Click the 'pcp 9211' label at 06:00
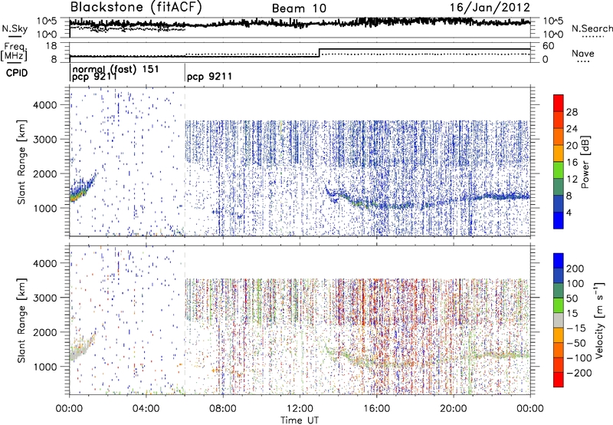613x425 pixels. 209,76
